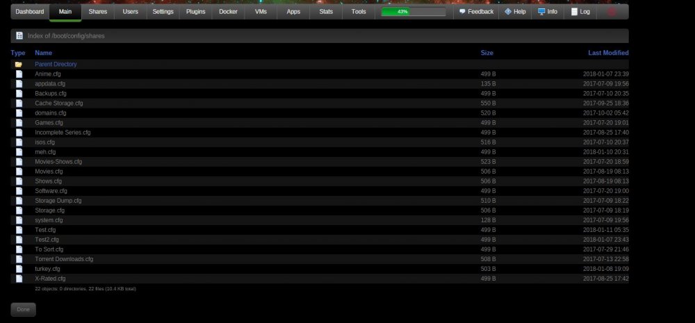Open the VMs tab
This screenshot has height=323, width=695.
[x=261, y=12]
